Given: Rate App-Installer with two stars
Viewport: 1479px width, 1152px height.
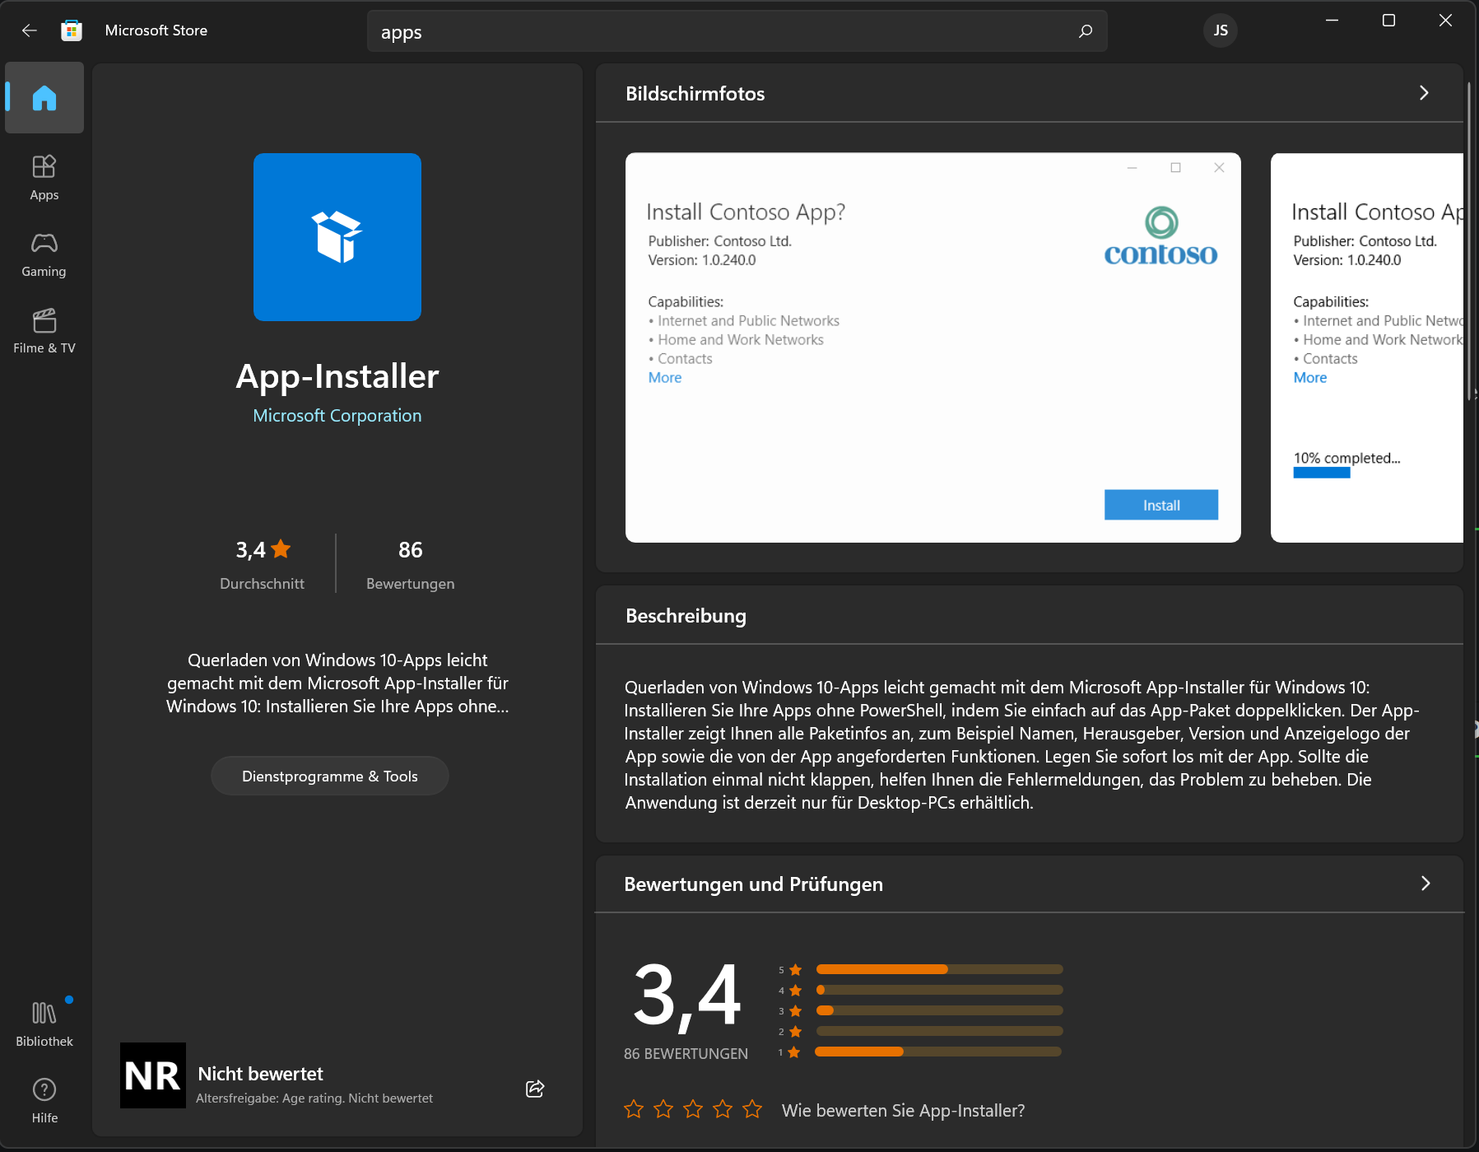Looking at the screenshot, I should click(663, 1109).
